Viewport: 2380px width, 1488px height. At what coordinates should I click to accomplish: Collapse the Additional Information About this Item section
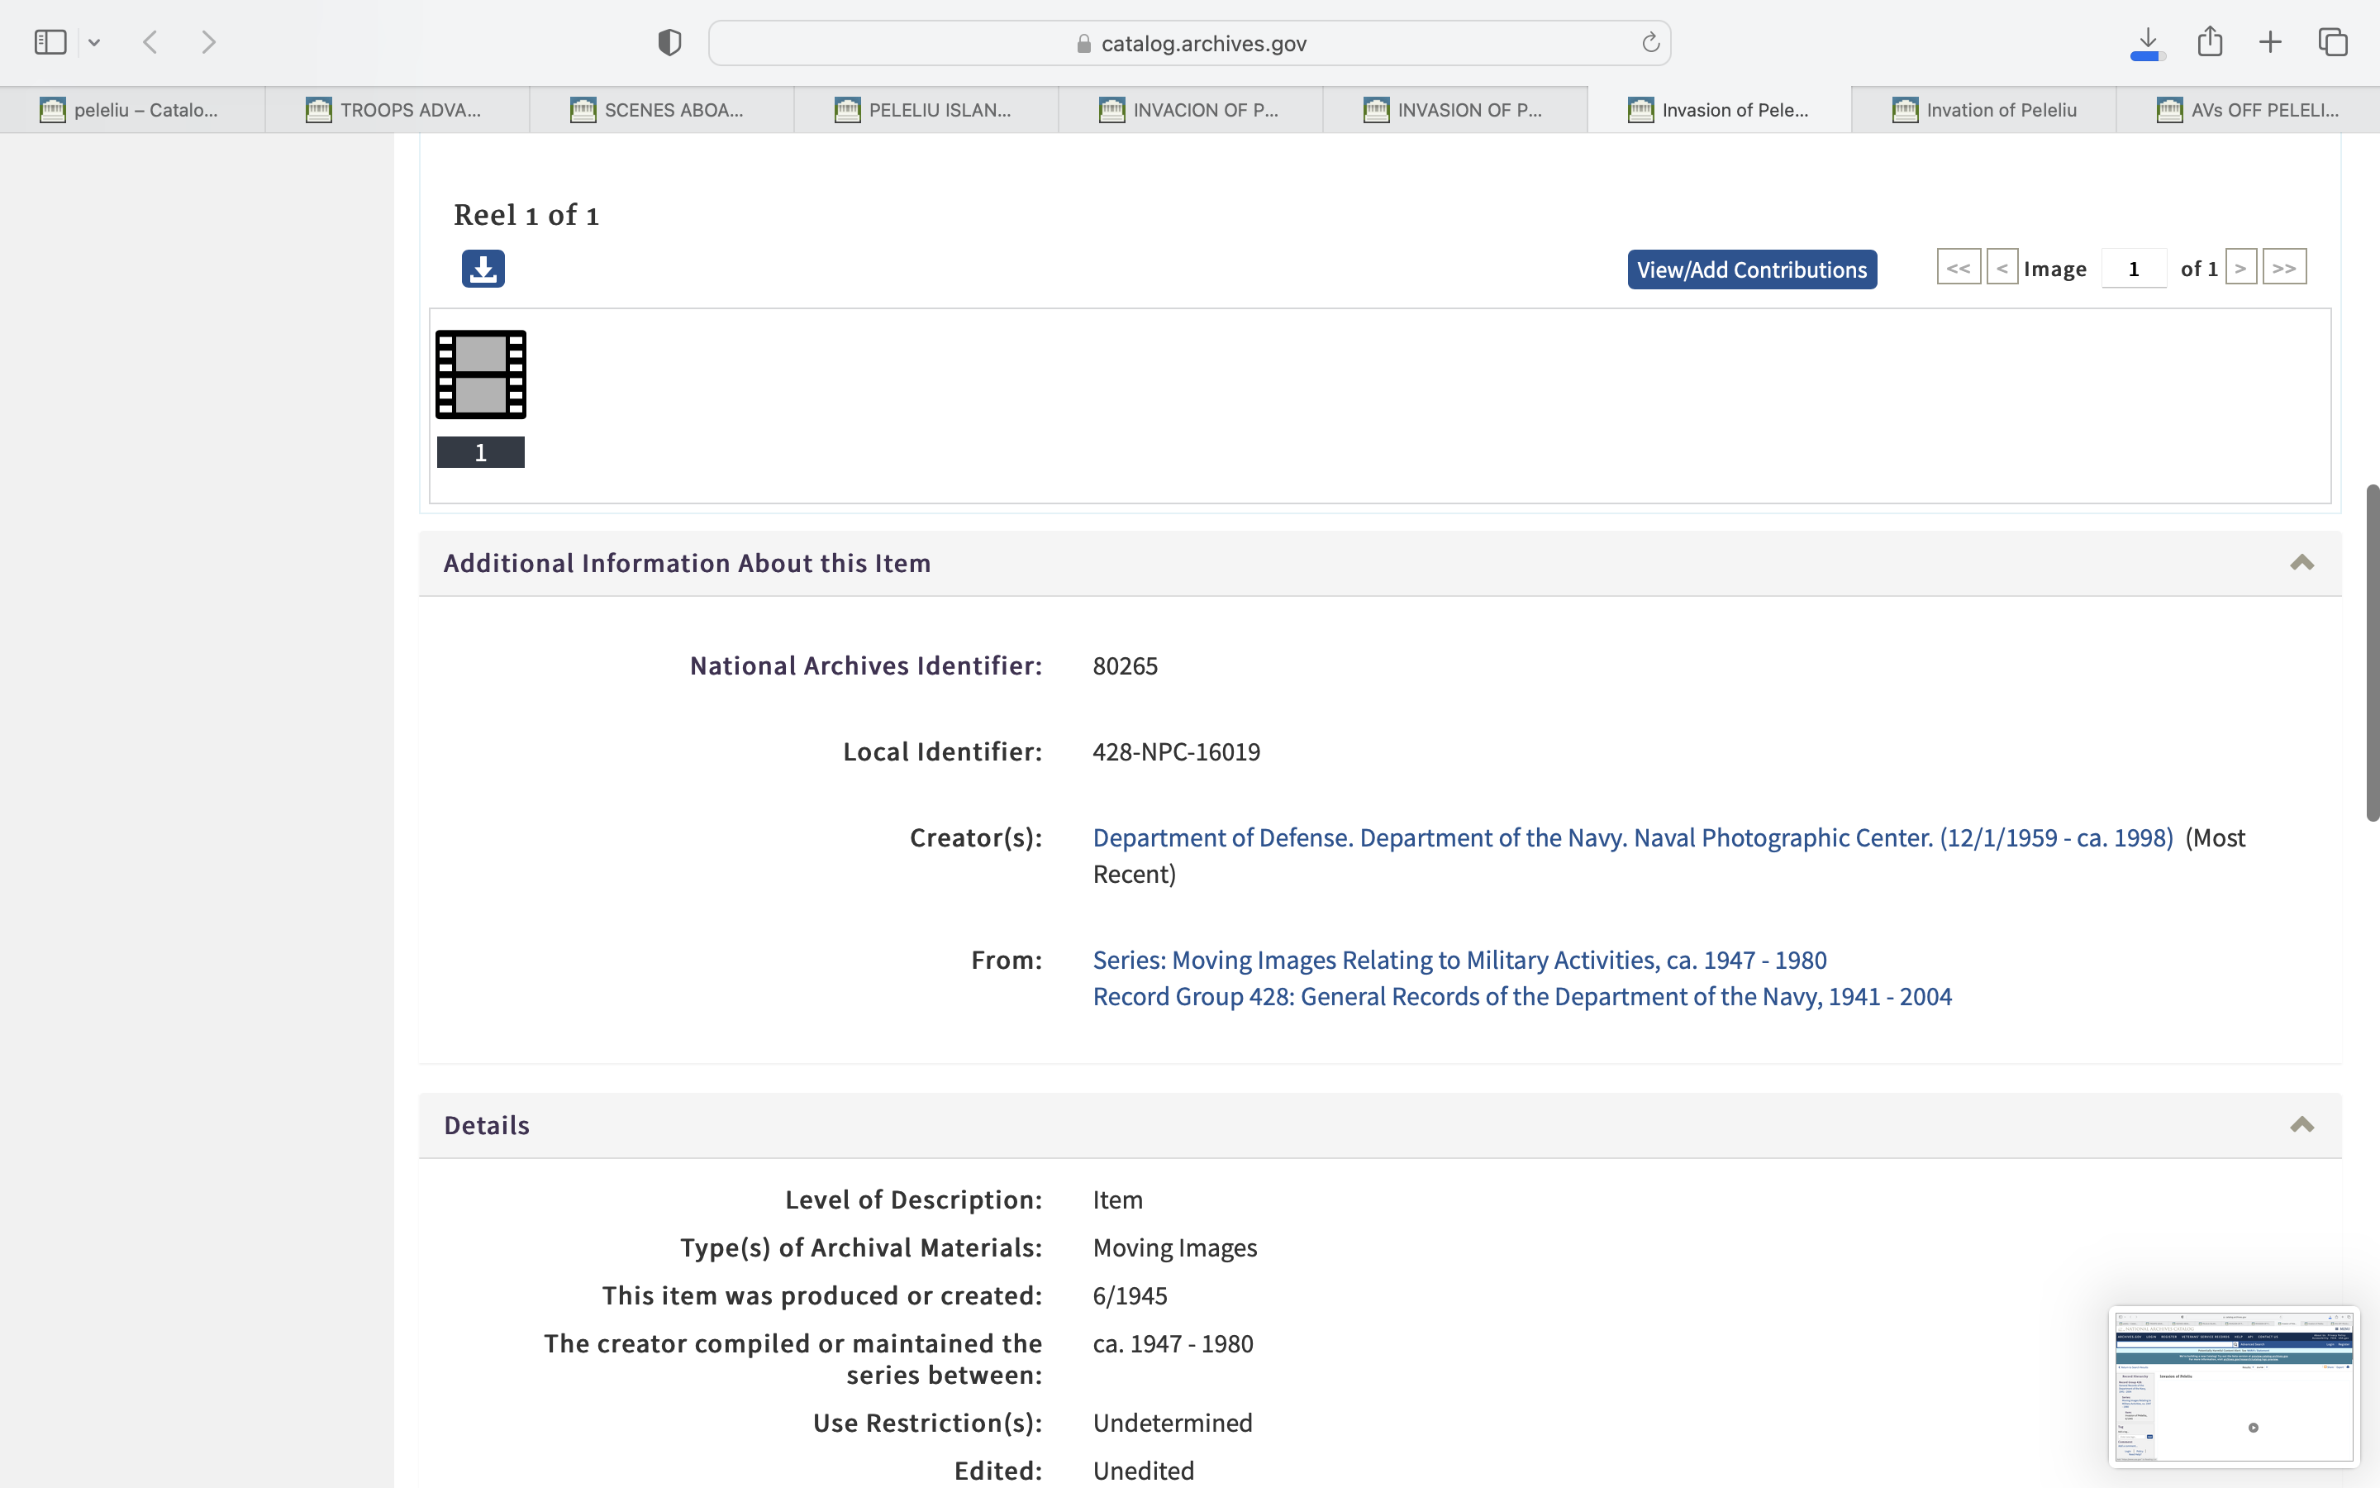coord(2301,563)
